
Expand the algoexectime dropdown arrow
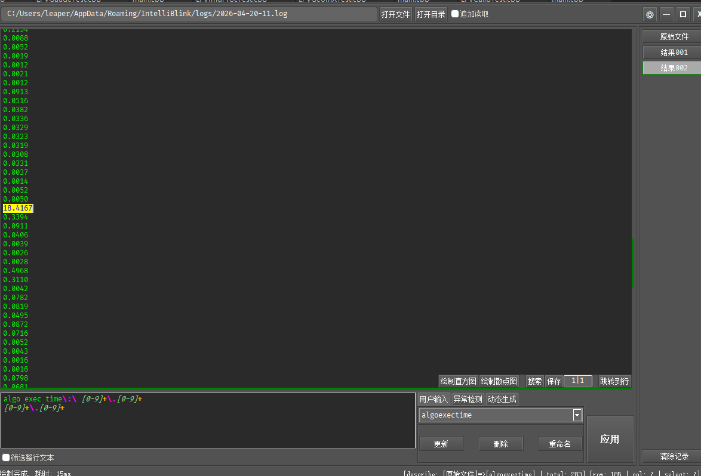coord(577,415)
